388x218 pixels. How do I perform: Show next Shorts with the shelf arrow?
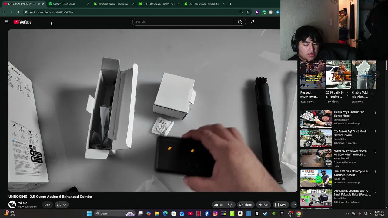pyautogui.click(x=376, y=74)
